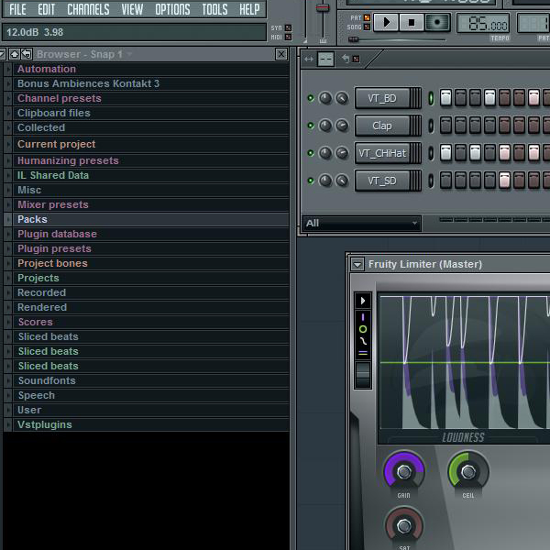Open the File menu
Image resolution: width=550 pixels, height=550 pixels.
17,9
